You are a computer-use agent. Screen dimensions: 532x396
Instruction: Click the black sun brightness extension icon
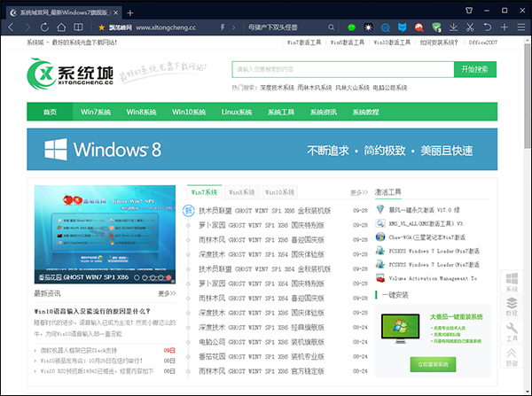368,27
